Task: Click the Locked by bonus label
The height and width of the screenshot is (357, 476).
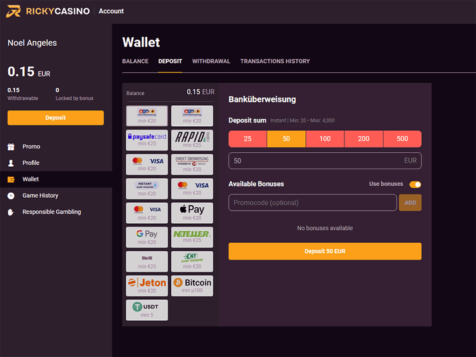Action: [x=74, y=98]
